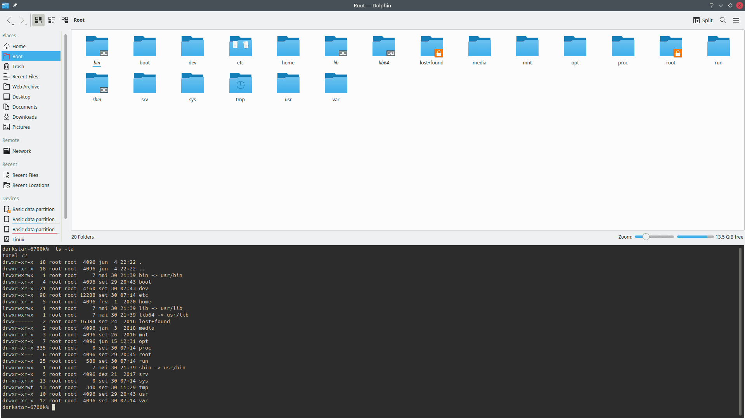Click the tmp folder with clock icon

[x=240, y=84]
